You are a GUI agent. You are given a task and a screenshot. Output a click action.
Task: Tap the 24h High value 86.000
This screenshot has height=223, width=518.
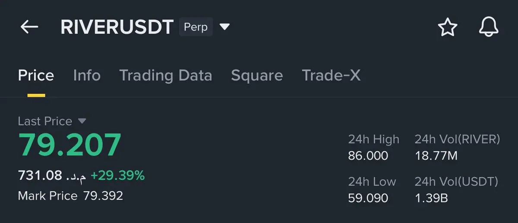[x=368, y=156]
